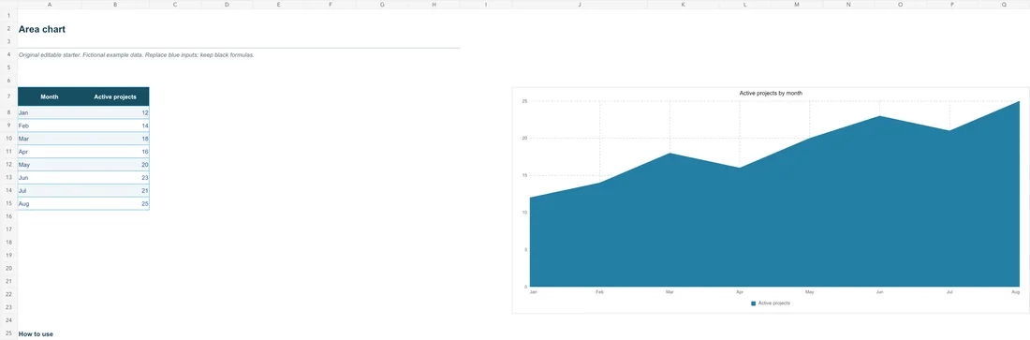Select row 25 header
The height and width of the screenshot is (340, 1030).
pyautogui.click(x=8, y=334)
